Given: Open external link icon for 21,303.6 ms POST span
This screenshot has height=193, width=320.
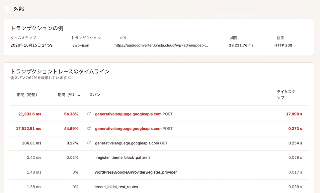Looking at the screenshot, I should click(89, 114).
